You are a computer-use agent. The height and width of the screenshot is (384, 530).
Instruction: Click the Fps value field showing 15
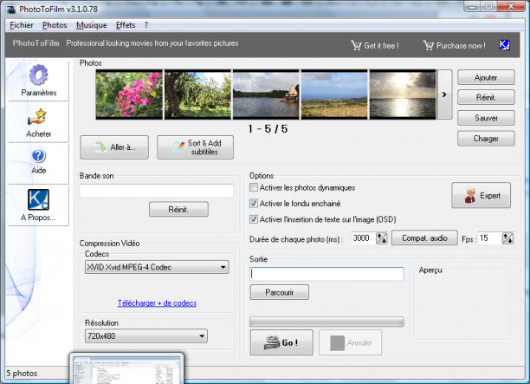point(490,238)
